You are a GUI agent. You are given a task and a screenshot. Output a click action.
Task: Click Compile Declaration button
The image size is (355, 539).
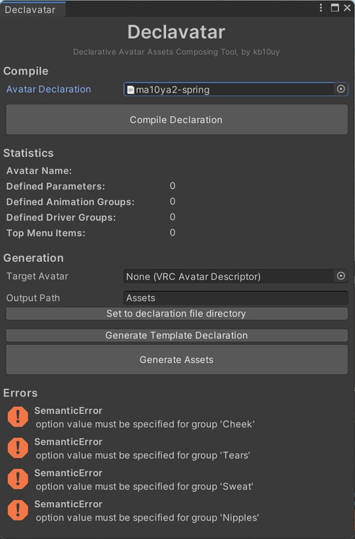point(177,119)
